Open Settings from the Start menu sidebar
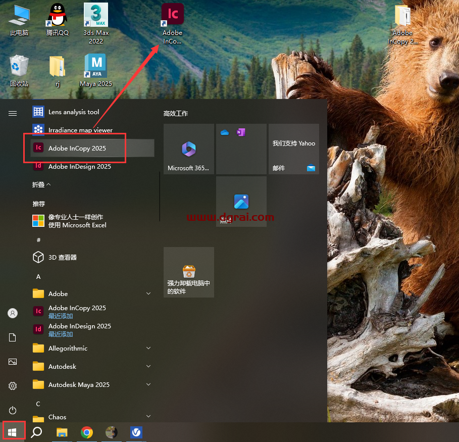The height and width of the screenshot is (442, 459). click(13, 386)
